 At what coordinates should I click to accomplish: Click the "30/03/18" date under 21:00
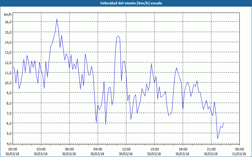211,154
